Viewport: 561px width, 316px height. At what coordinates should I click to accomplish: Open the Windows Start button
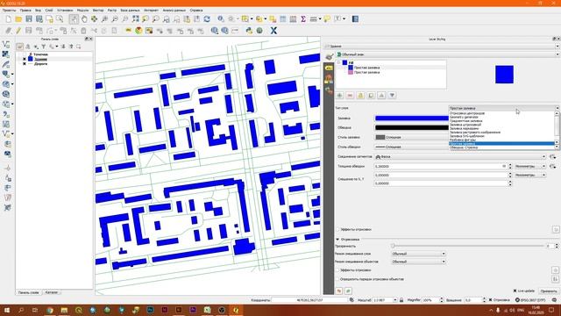[6, 310]
